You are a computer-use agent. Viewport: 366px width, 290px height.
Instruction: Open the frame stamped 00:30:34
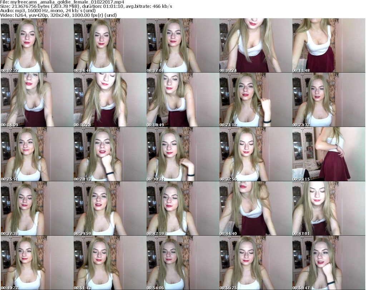183,154
